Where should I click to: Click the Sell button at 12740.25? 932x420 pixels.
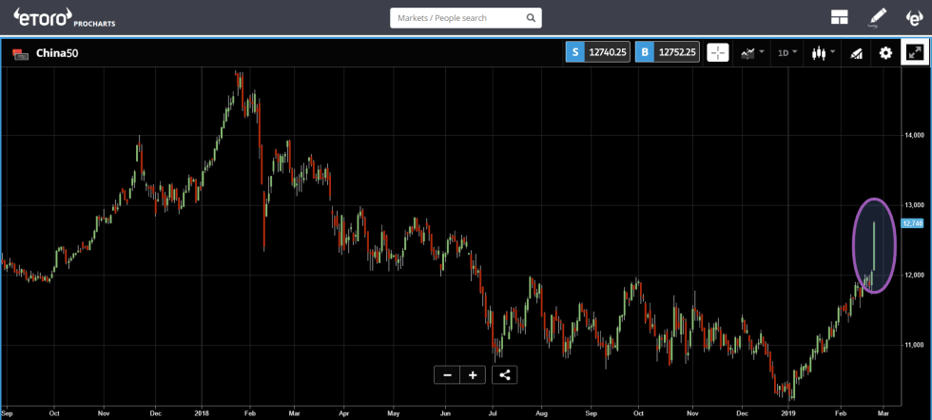(x=598, y=53)
